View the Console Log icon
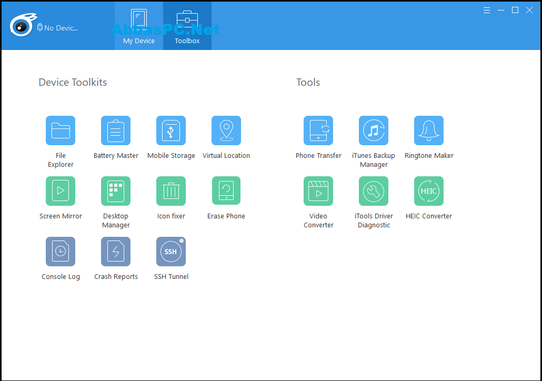 (61, 252)
